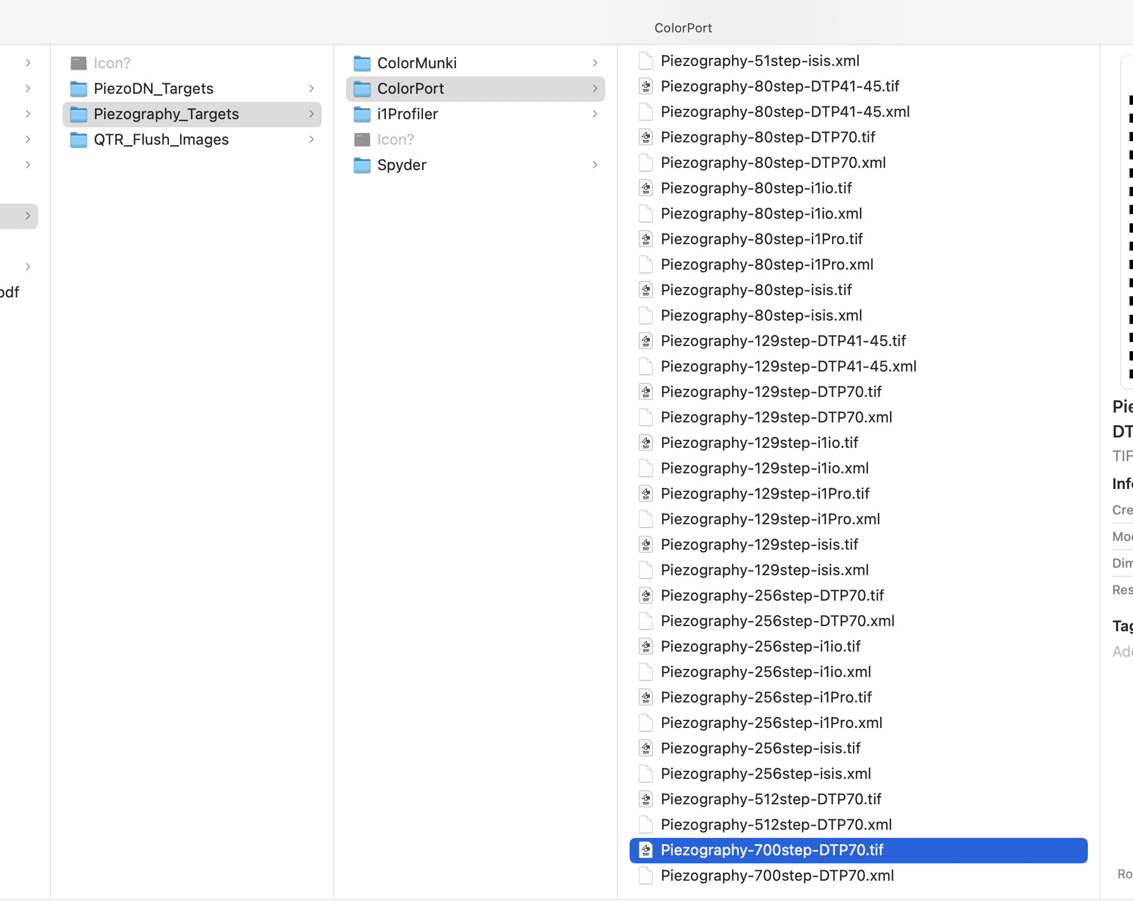
Task: Click document icon of Piezography-51step-isis.xml
Action: [646, 61]
